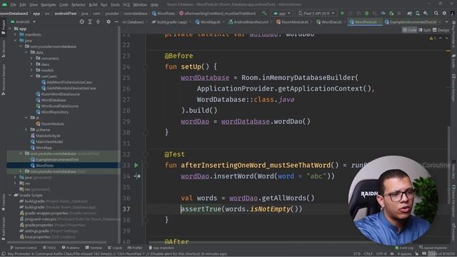Click Expand All icon in Project panel
457x257 pixels.
pos(90,22)
